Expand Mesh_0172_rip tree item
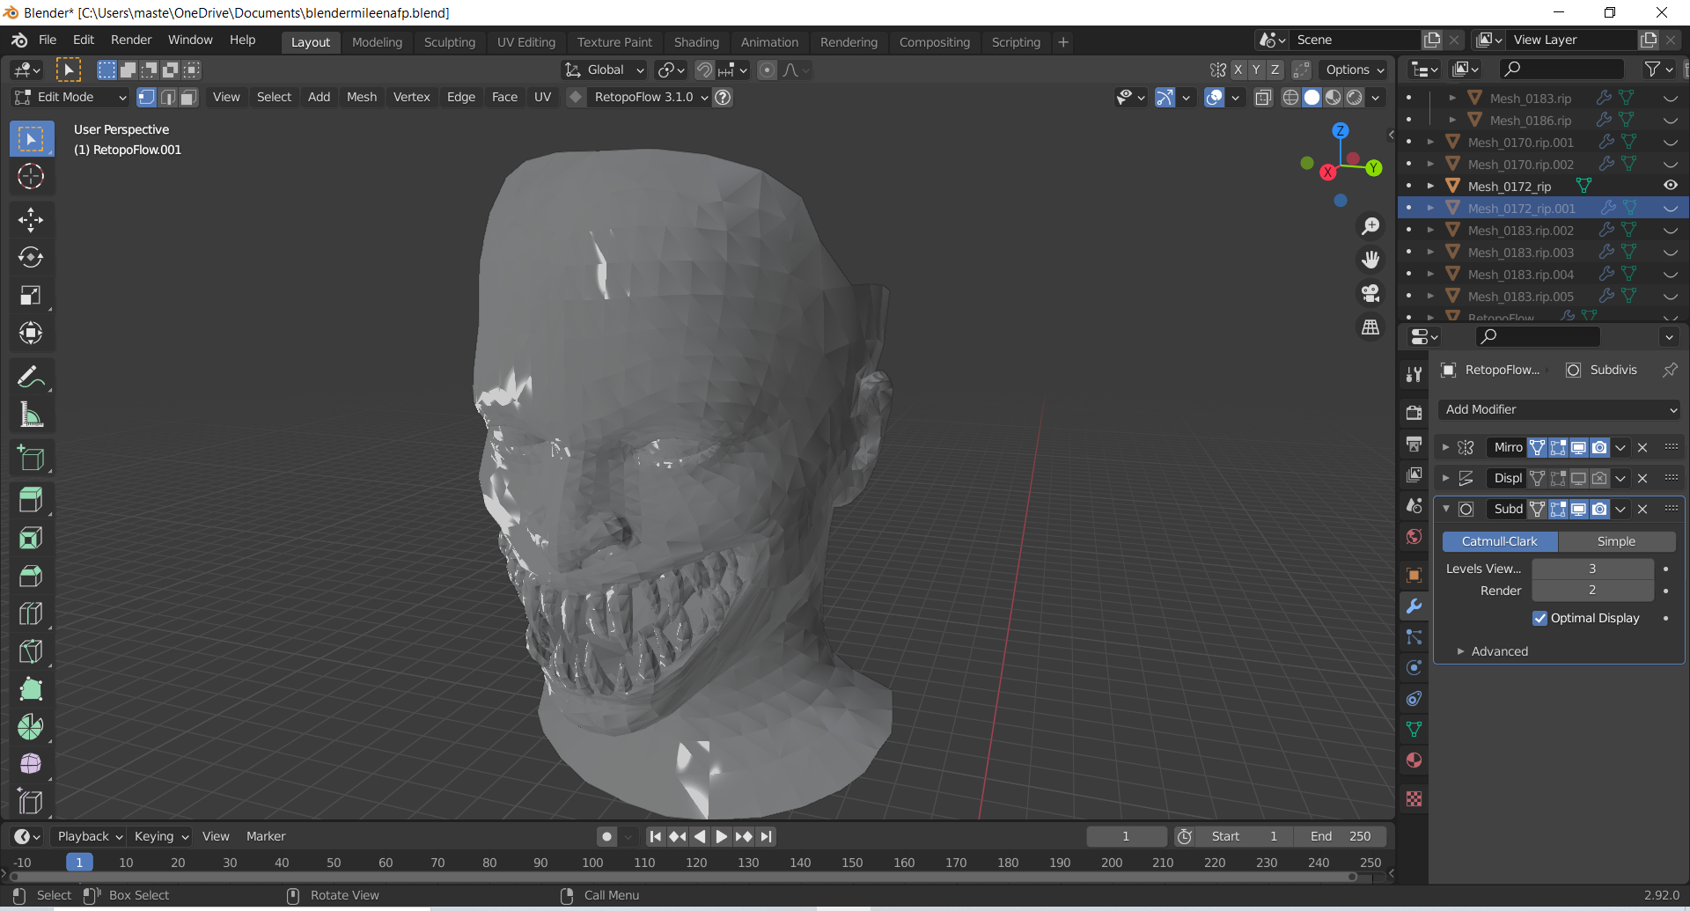This screenshot has height=911, width=1690. [1430, 186]
